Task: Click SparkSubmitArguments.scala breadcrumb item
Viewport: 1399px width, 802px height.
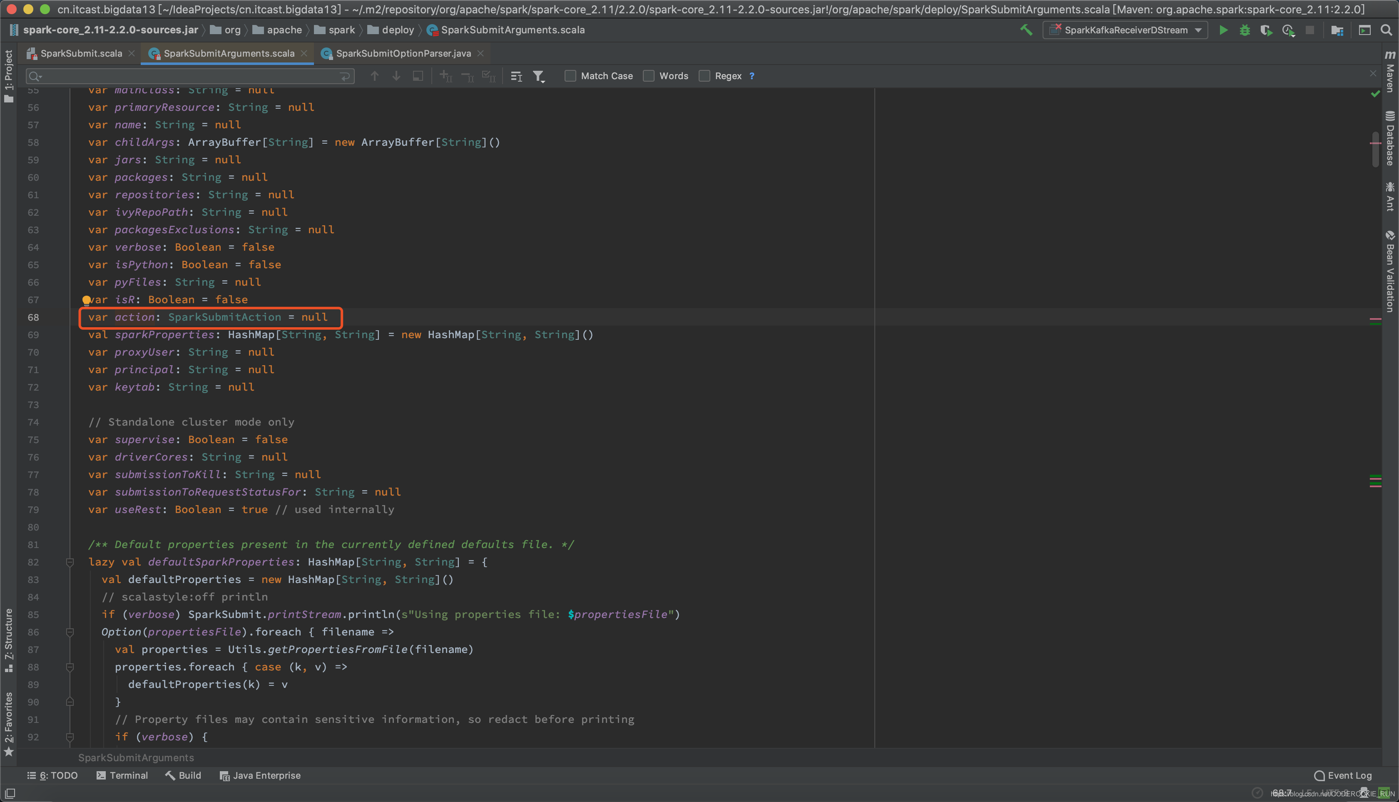Action: click(506, 30)
